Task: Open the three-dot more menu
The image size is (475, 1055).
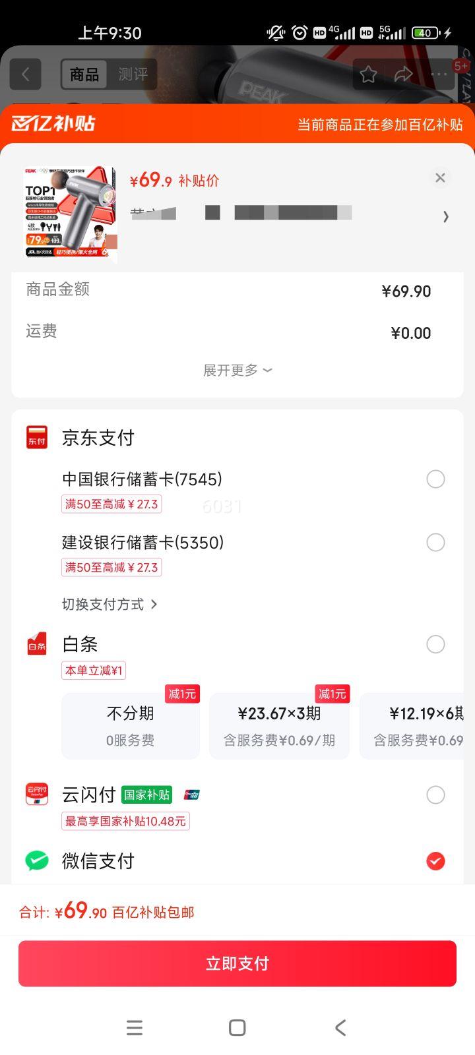Action: point(439,75)
